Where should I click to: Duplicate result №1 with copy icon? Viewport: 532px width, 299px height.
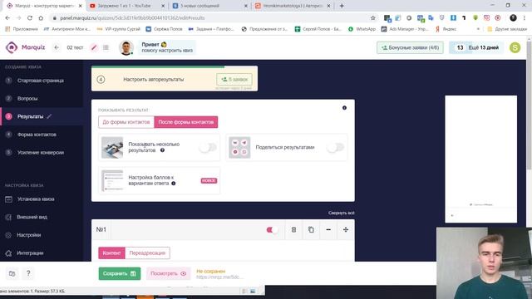pyautogui.click(x=311, y=230)
